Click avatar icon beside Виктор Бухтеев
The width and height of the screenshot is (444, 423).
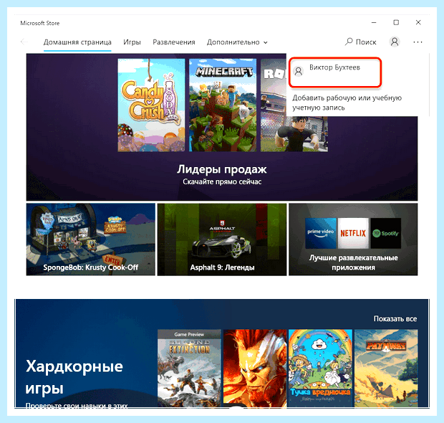point(299,71)
